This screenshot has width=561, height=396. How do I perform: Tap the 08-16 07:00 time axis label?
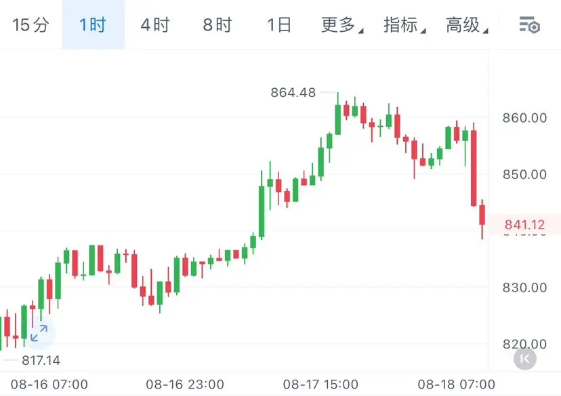point(49,384)
